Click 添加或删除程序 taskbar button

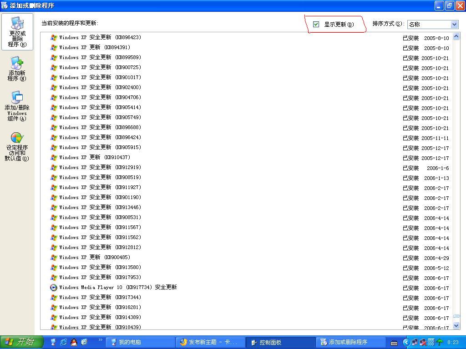351,342
